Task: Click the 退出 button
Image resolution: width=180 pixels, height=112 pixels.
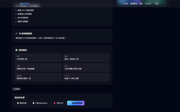Action: coord(157,4)
